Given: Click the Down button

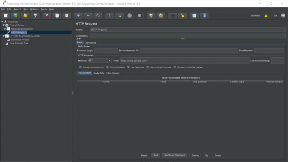Looking at the screenshot, I should [x=218, y=155].
